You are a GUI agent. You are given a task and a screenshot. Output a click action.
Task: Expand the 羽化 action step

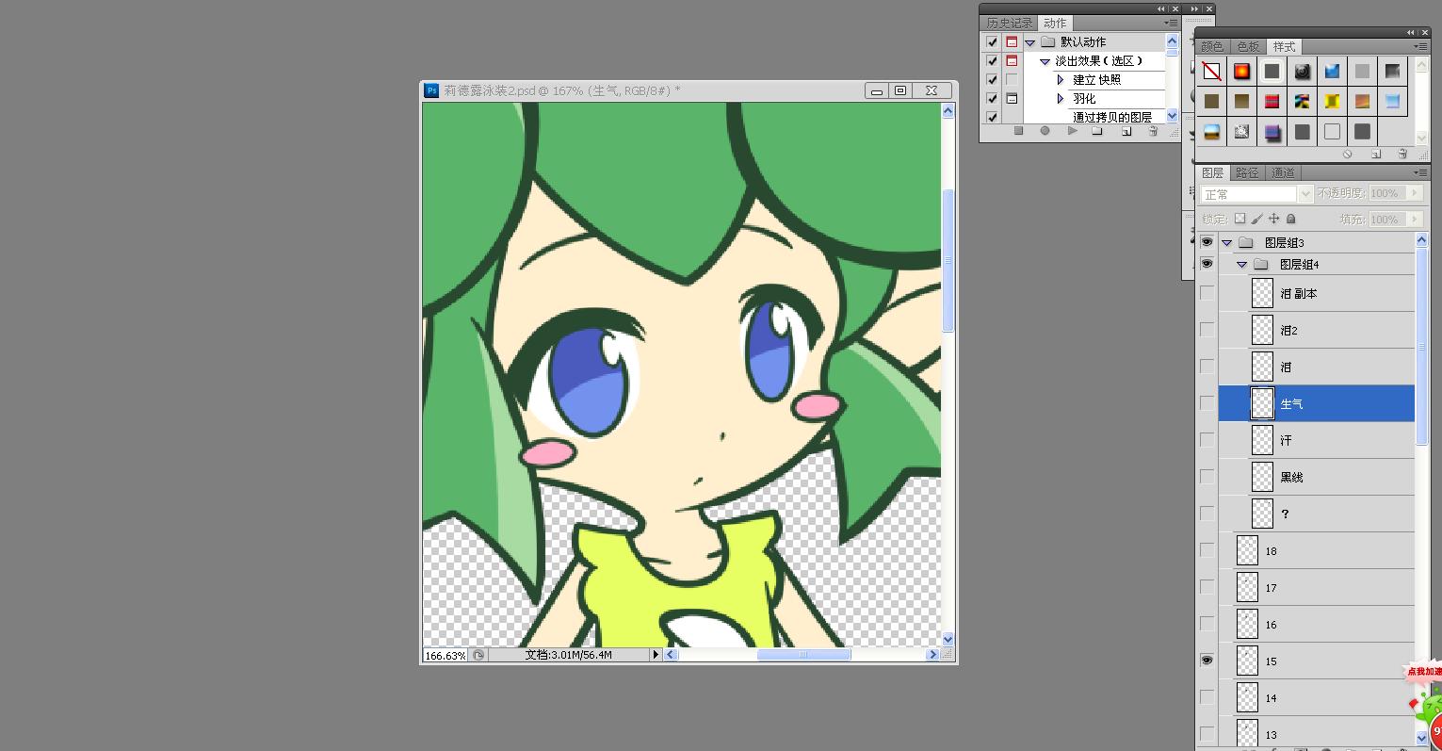click(1060, 99)
